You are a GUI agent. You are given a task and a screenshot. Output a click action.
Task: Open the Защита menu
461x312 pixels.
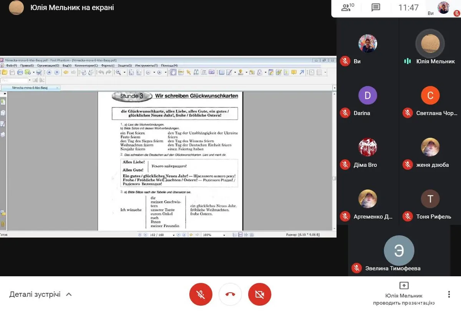pyautogui.click(x=124, y=66)
